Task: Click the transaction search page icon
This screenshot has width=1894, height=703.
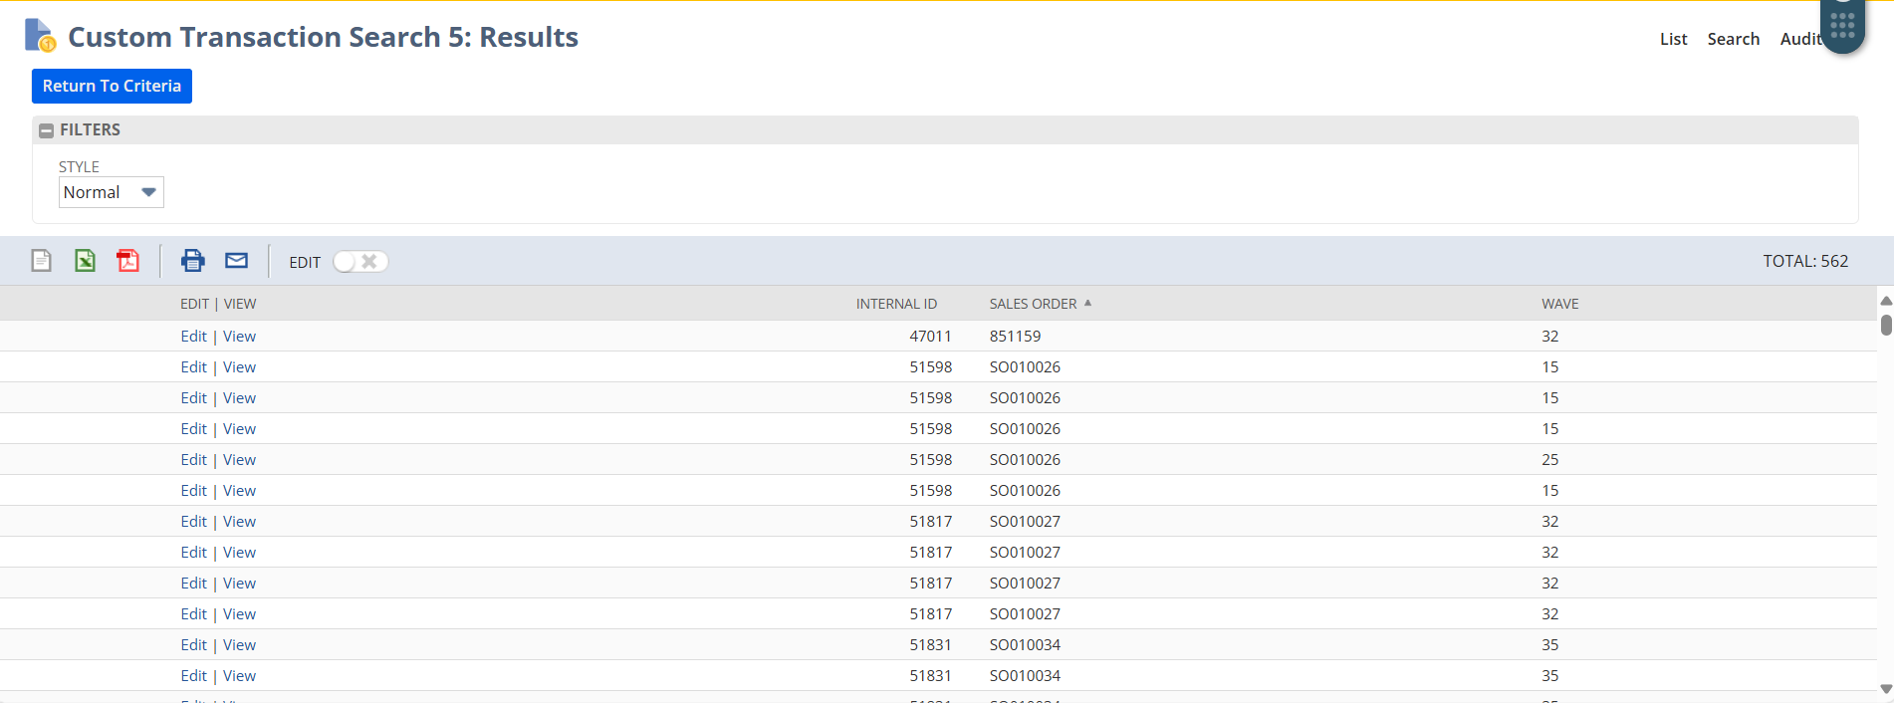Action: [x=40, y=36]
